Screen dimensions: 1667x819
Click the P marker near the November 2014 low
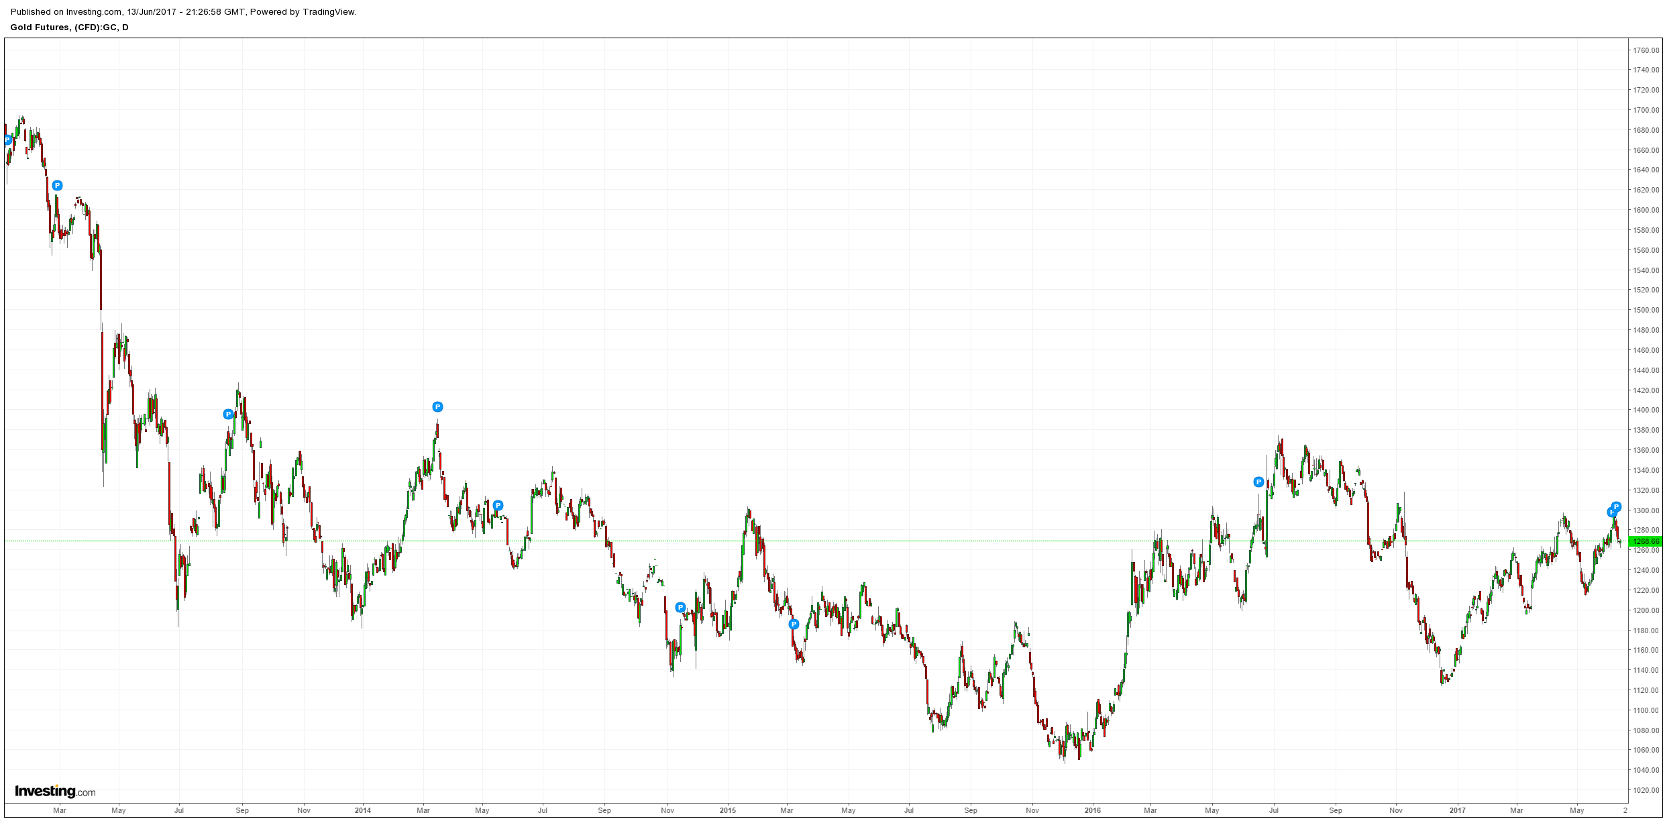680,607
